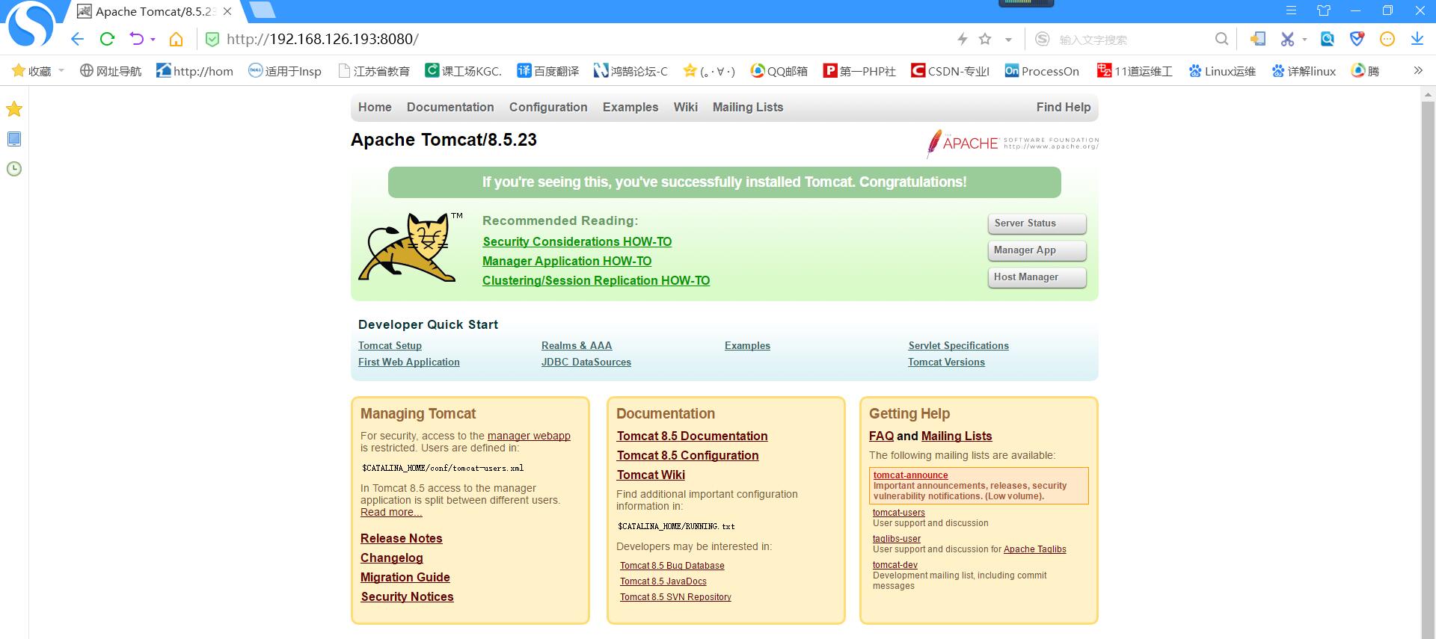Click the Host Manager button

point(1037,277)
